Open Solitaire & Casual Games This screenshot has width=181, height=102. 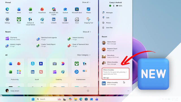tap(31, 22)
